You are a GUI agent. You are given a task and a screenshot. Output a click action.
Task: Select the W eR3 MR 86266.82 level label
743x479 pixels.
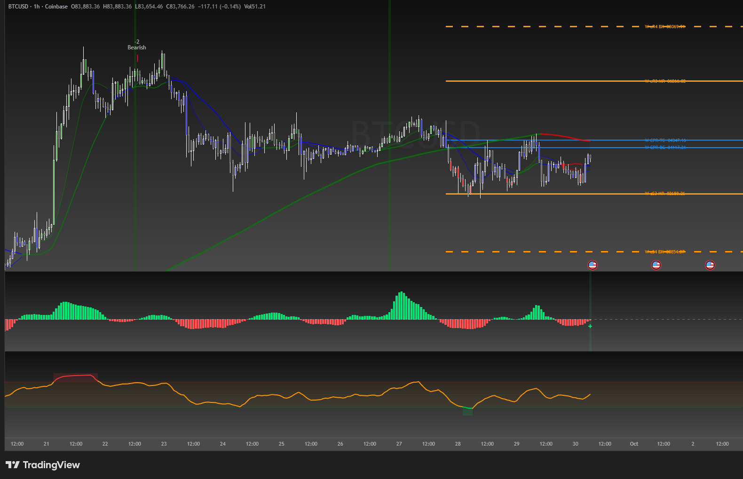665,81
